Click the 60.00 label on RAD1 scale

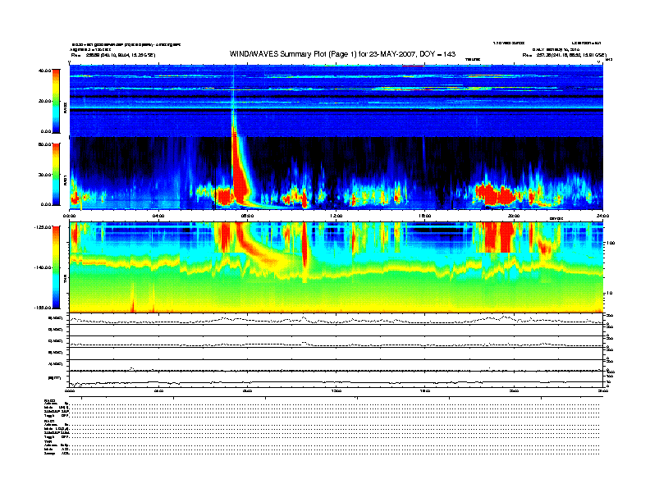coord(45,144)
